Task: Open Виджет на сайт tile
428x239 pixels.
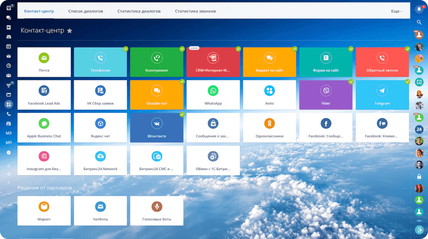Action: (270, 62)
